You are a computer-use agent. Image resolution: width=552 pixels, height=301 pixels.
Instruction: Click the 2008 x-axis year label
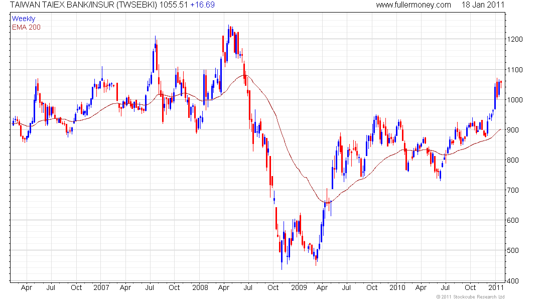tap(200, 287)
